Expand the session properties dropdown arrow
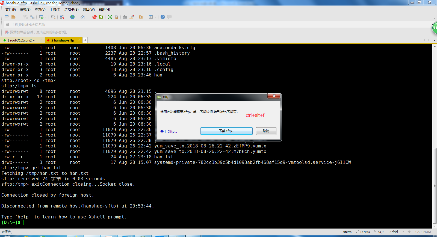The width and height of the screenshot is (437, 237). [46, 17]
